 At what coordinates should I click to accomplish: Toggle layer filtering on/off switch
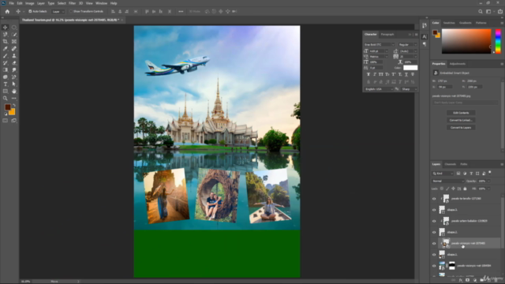click(489, 173)
